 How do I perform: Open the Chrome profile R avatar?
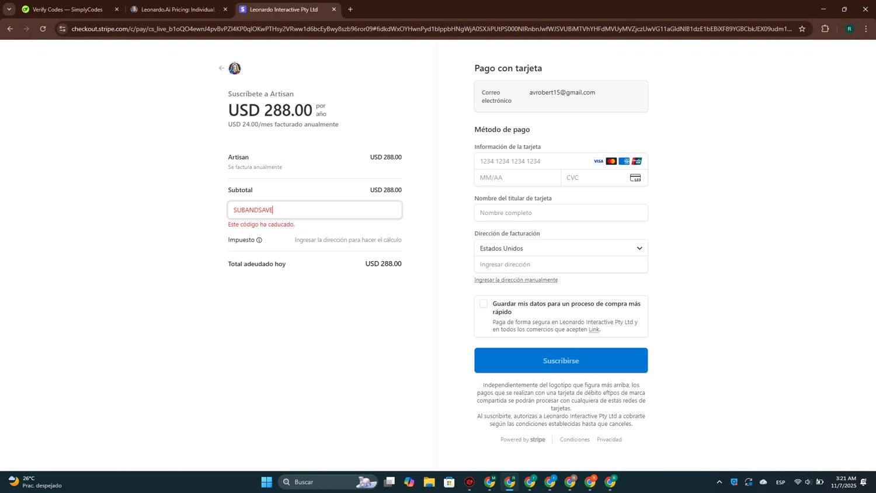(x=849, y=29)
